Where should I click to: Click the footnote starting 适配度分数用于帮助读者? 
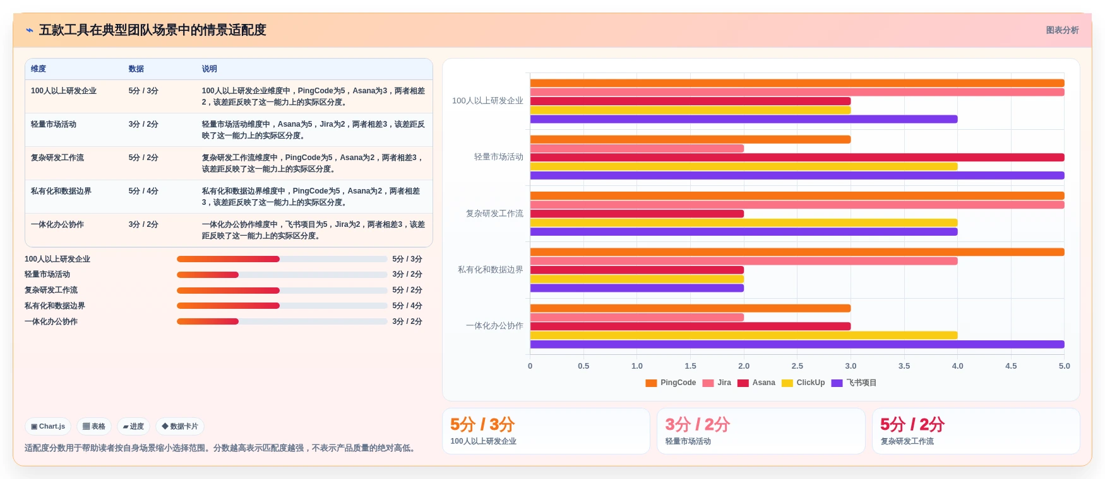[221, 448]
